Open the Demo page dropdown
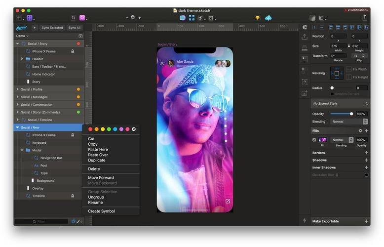Viewport: 384px width, 247px height. point(22,36)
